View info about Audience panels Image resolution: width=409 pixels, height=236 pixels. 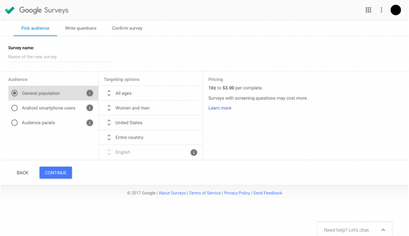(x=90, y=122)
